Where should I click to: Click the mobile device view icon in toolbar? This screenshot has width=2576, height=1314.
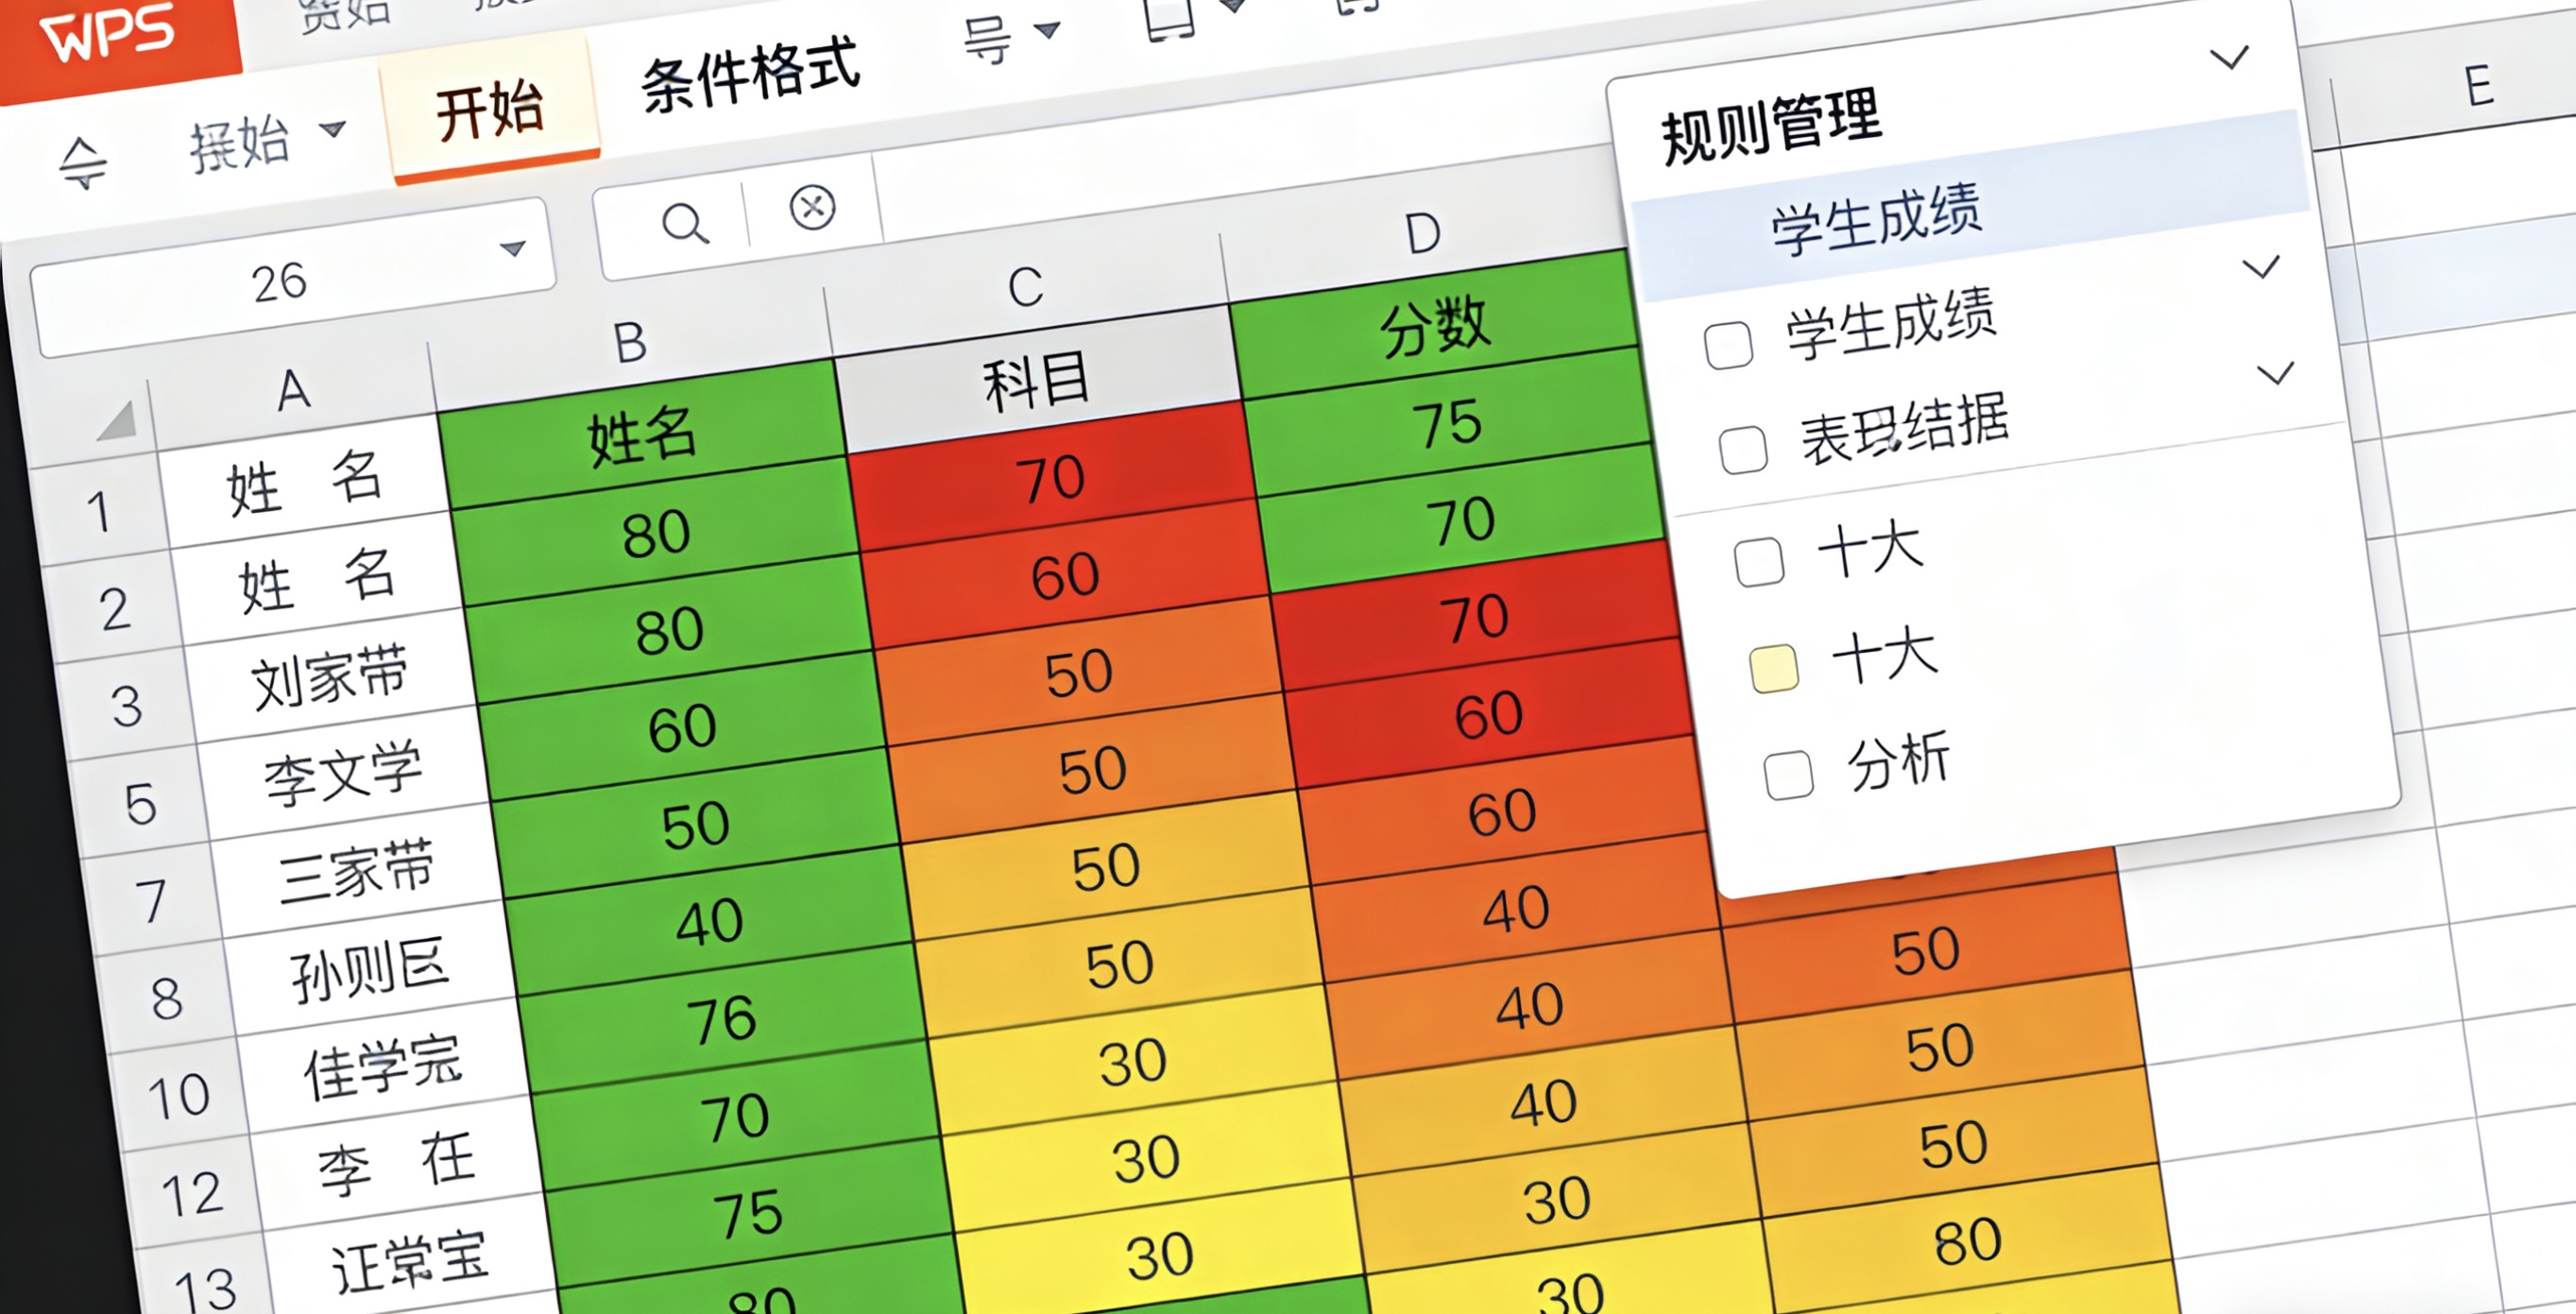1172,22
